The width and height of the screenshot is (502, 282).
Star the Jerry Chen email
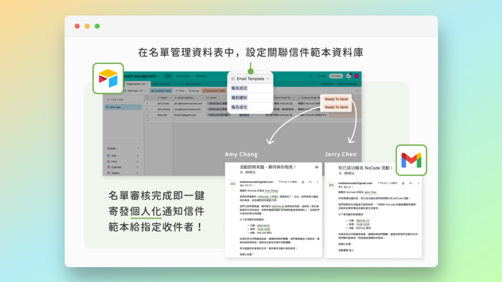(x=403, y=183)
